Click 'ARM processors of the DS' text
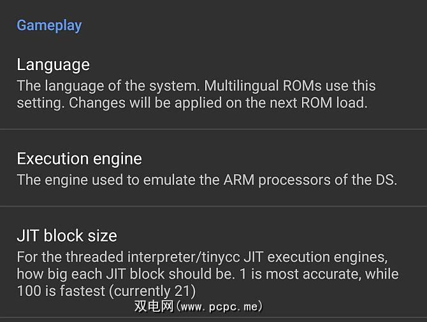This screenshot has height=322, width=427. (x=313, y=180)
